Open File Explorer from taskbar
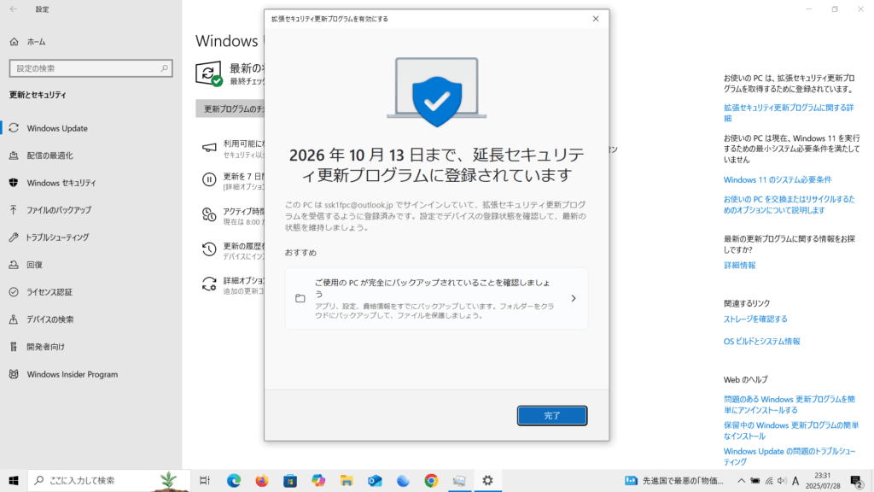Viewport: 874px width, 492px height. pos(347,480)
